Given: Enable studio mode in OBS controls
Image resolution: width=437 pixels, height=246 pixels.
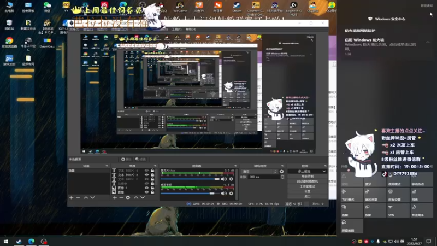Looking at the screenshot, I should (x=308, y=186).
